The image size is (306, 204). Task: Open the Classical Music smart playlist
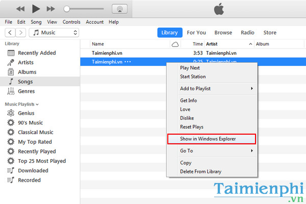pyautogui.click(x=40, y=132)
